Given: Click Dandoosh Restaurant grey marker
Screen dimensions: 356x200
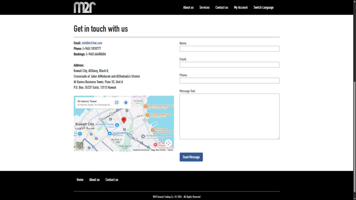Looking at the screenshot, I should coord(143,137).
